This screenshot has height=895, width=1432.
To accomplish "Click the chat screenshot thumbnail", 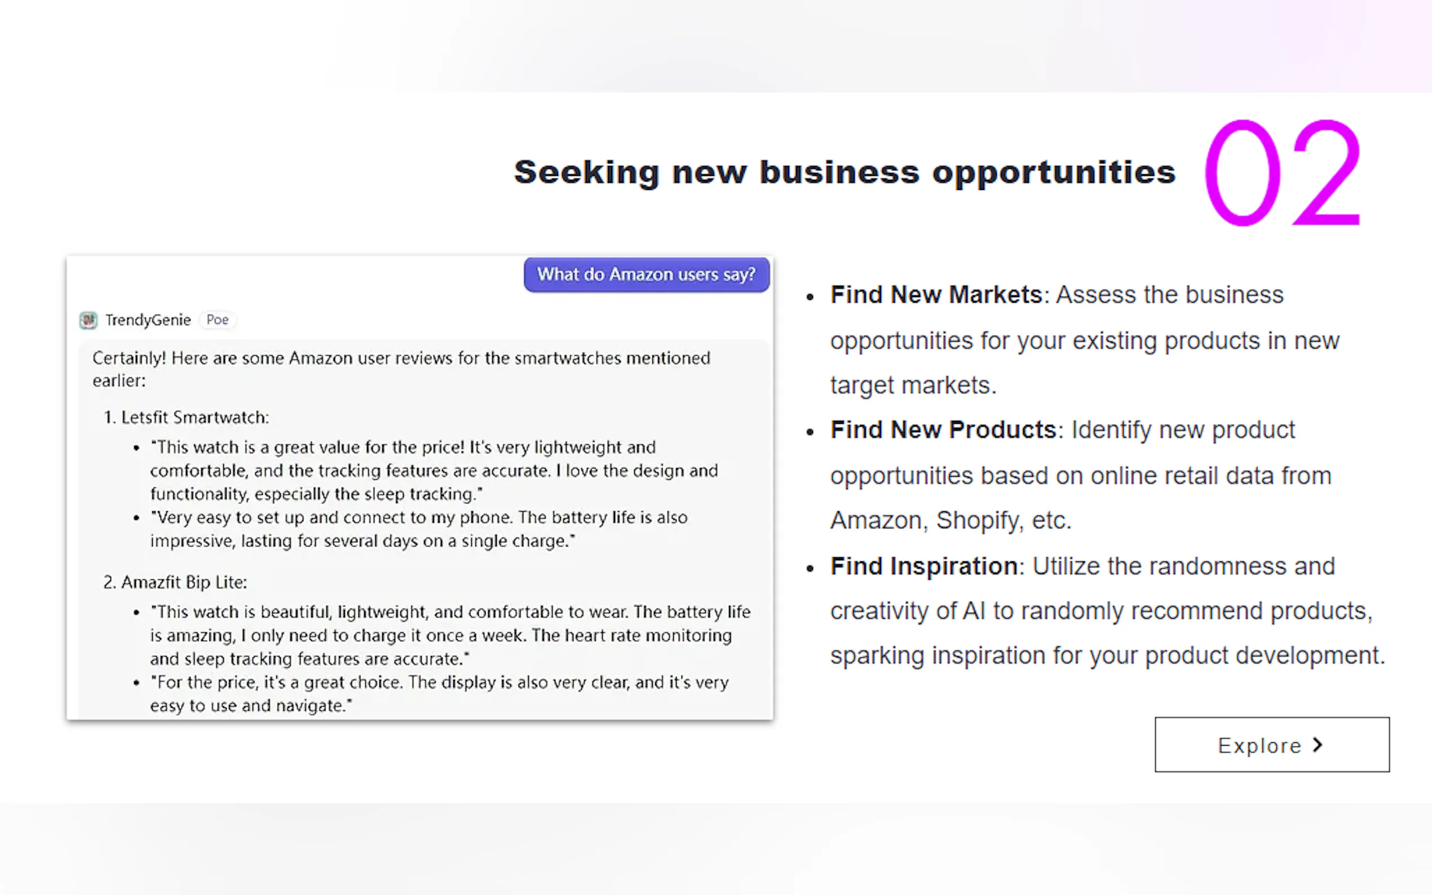I will [419, 488].
